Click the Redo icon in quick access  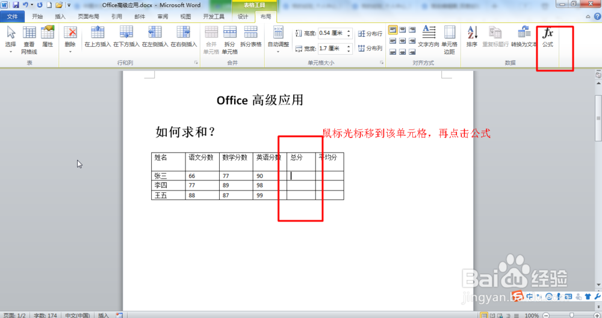coord(40,5)
